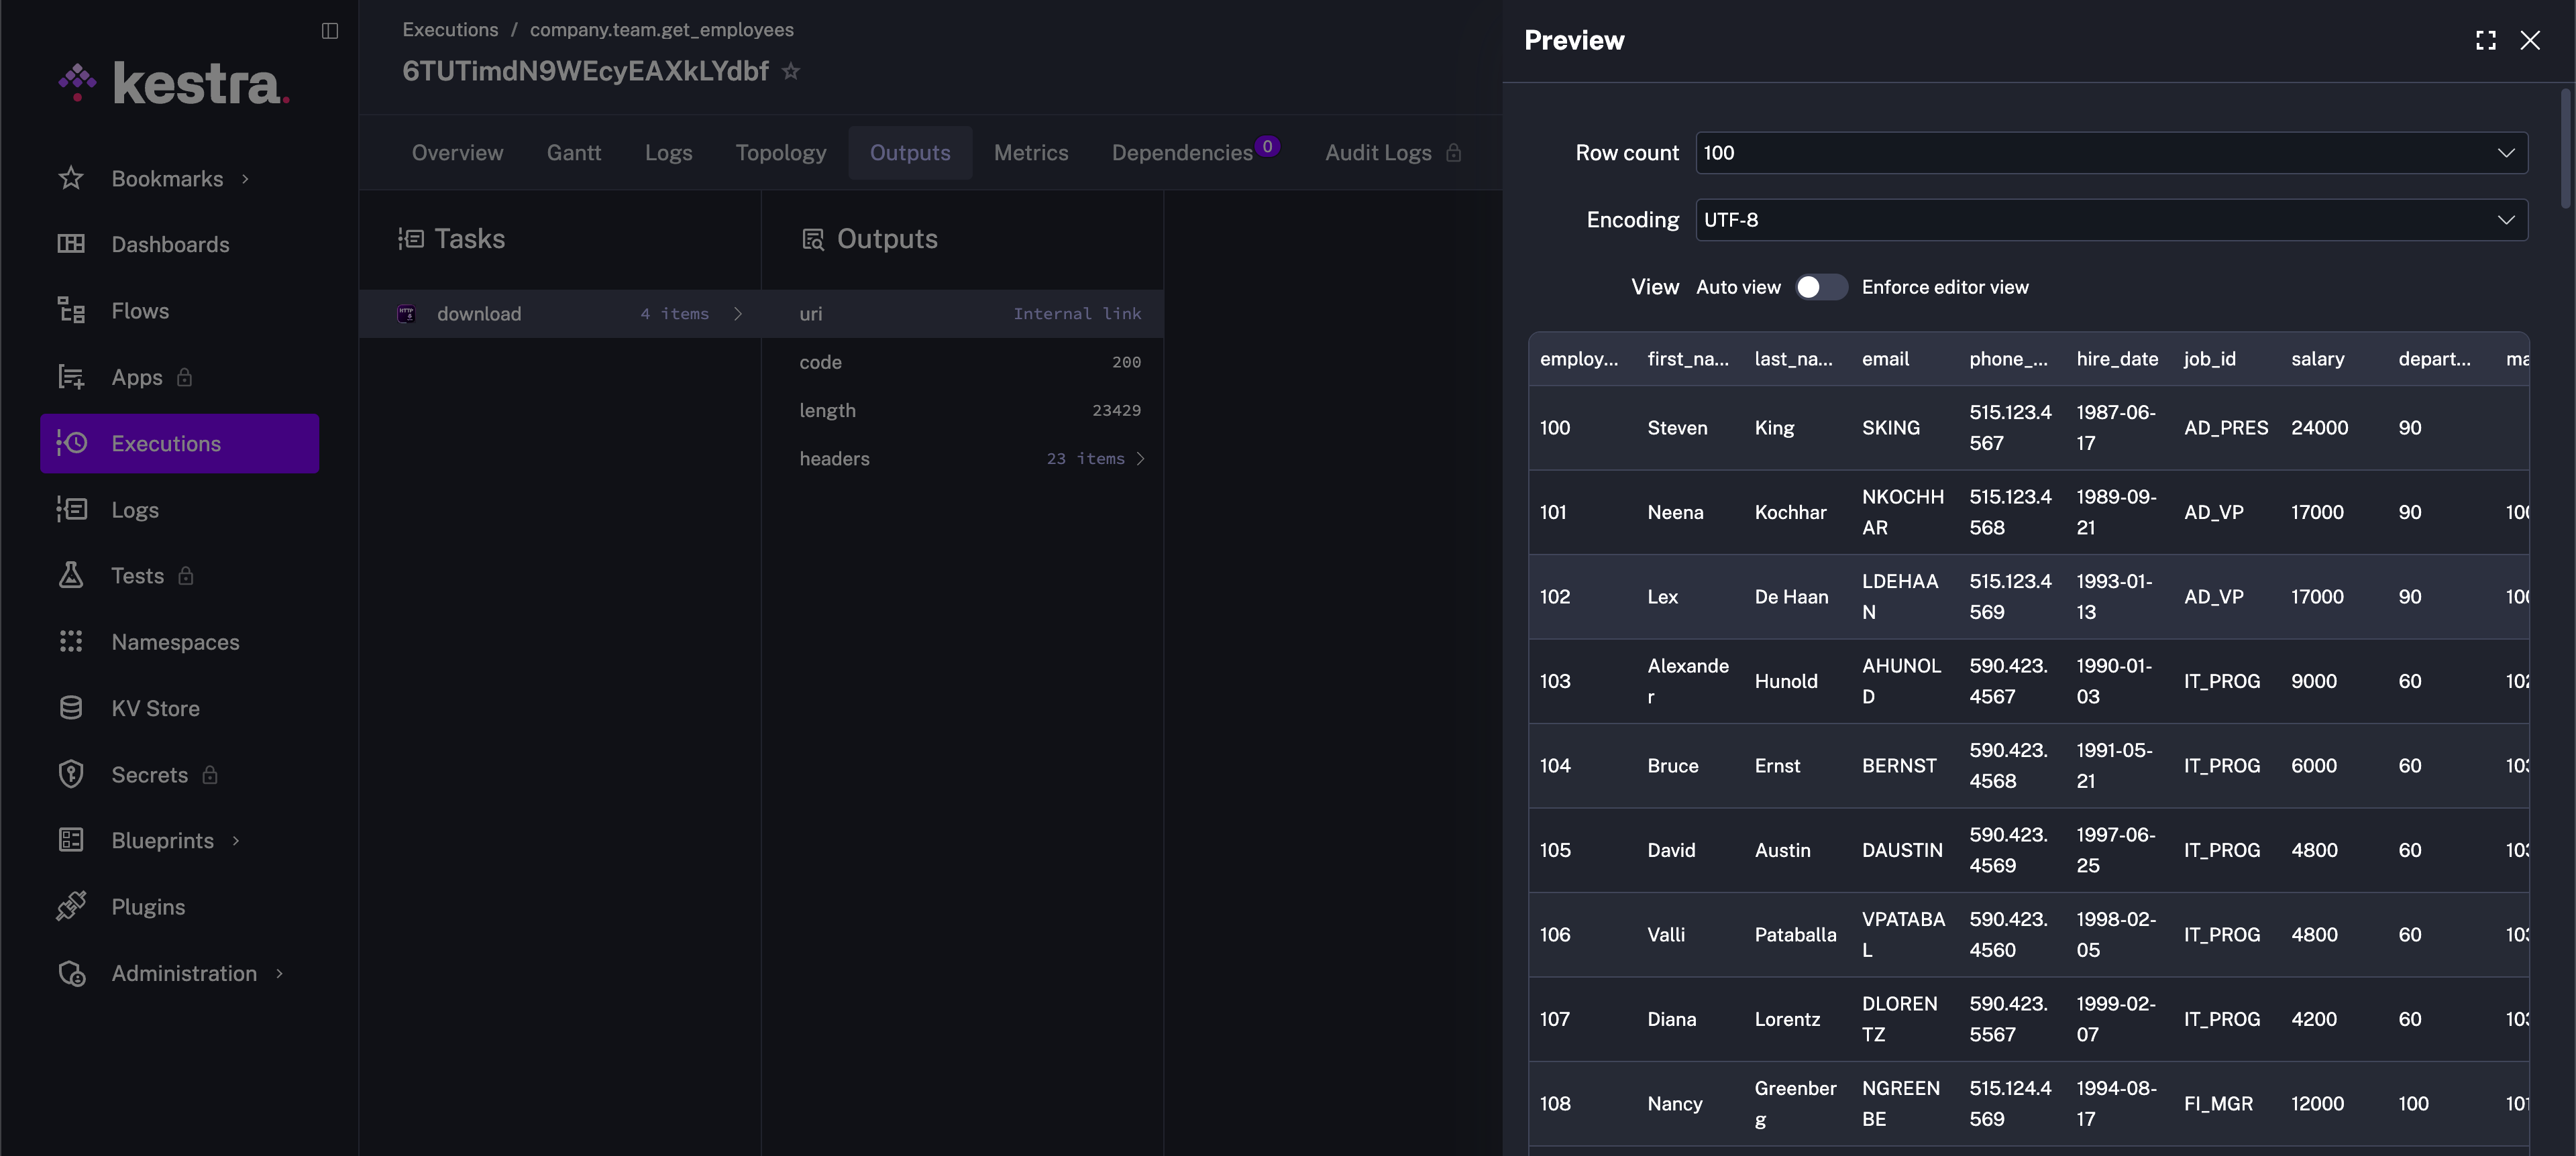2576x1156 pixels.
Task: Star the execution as bookmark
Action: (791, 71)
